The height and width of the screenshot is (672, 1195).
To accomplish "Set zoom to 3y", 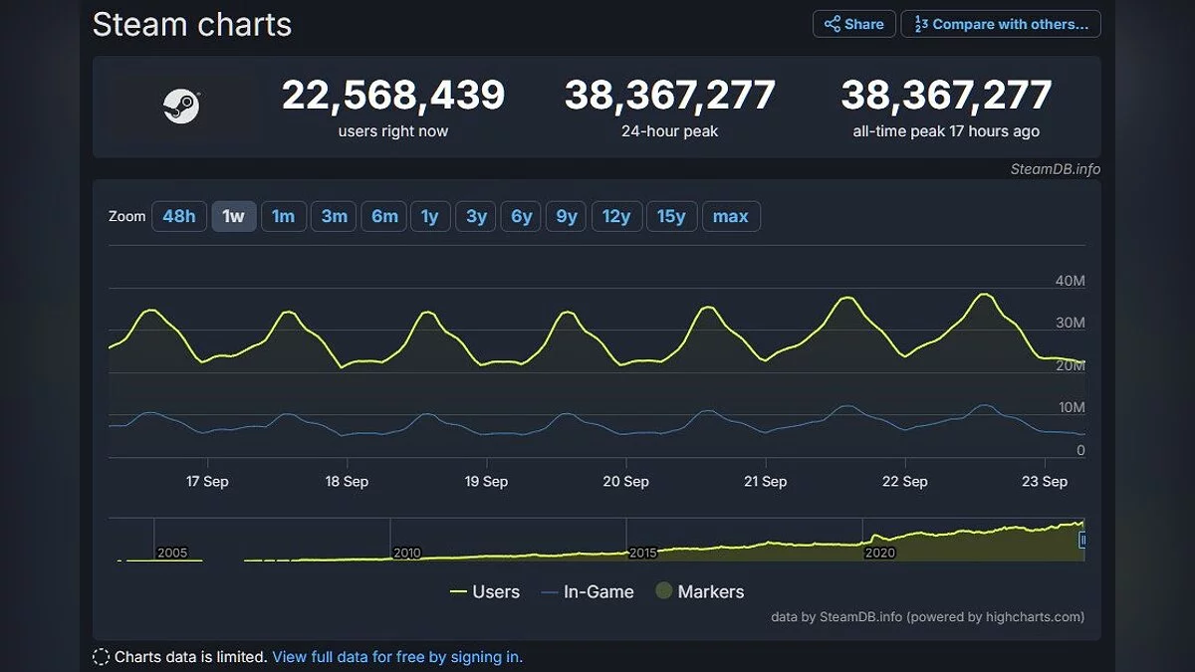I will click(476, 216).
